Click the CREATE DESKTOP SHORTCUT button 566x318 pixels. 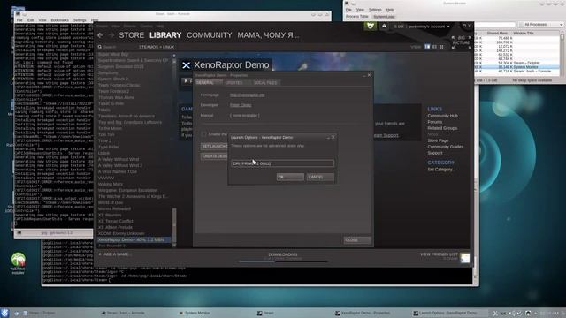214,156
